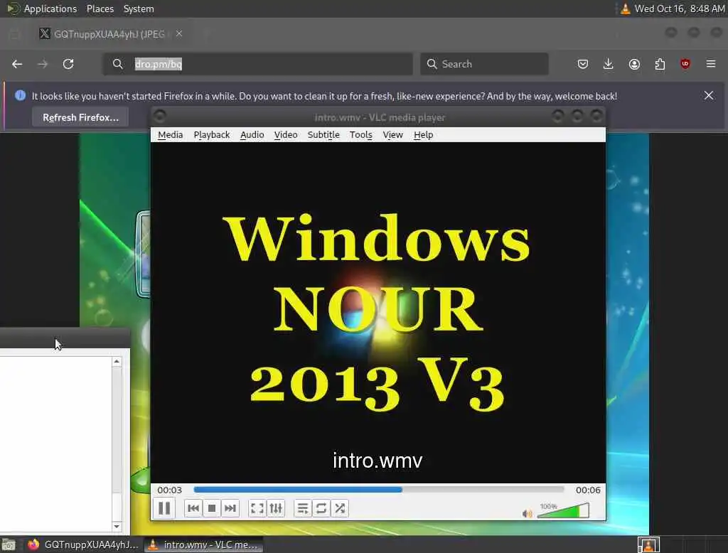This screenshot has width=728, height=553.
Task: Open the Playback menu in VLC
Action: (x=212, y=134)
